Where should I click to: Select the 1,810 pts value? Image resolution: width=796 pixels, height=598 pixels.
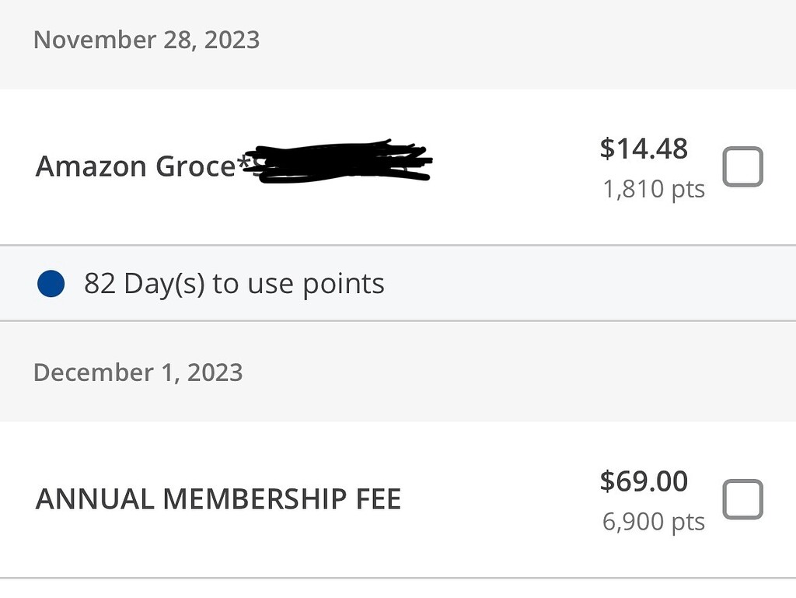click(x=653, y=188)
